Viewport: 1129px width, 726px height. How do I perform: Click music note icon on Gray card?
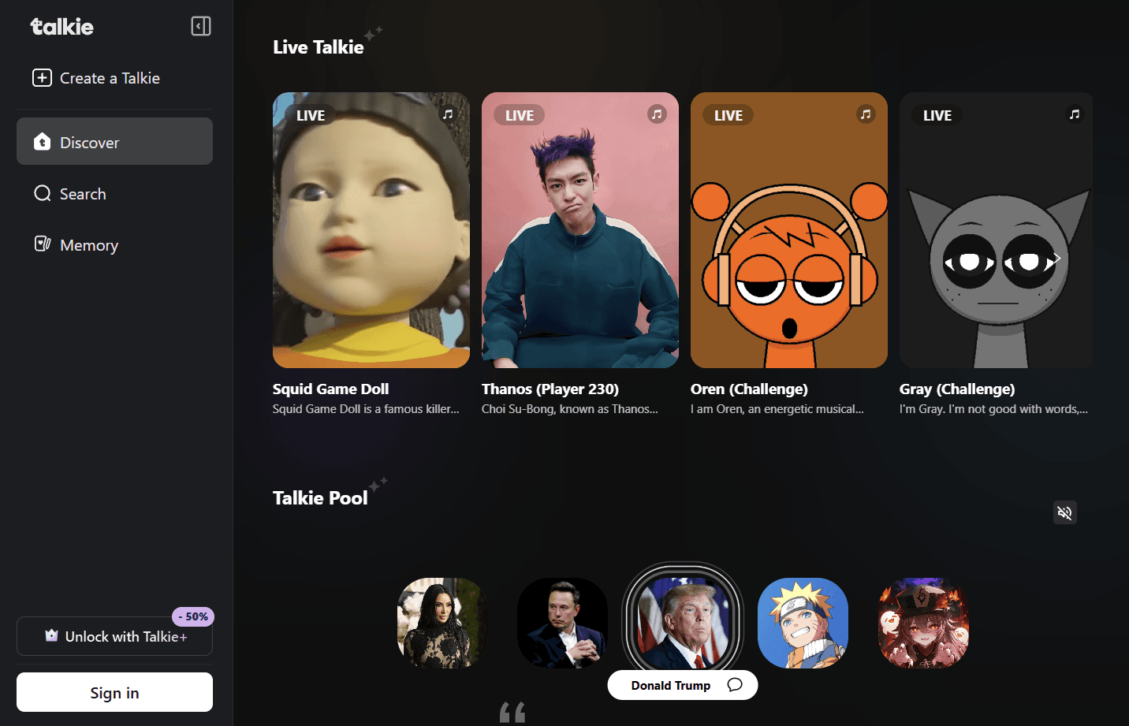click(x=1075, y=114)
